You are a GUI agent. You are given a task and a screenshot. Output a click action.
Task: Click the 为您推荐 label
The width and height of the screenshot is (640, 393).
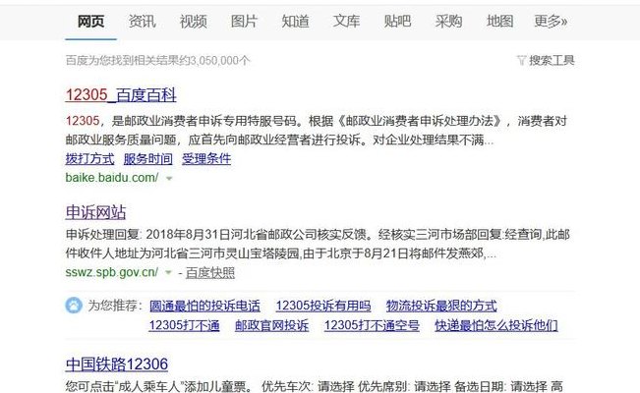pos(113,306)
